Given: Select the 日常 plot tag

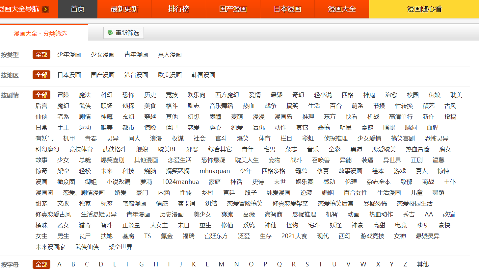Looking at the screenshot, I should pyautogui.click(x=41, y=128).
